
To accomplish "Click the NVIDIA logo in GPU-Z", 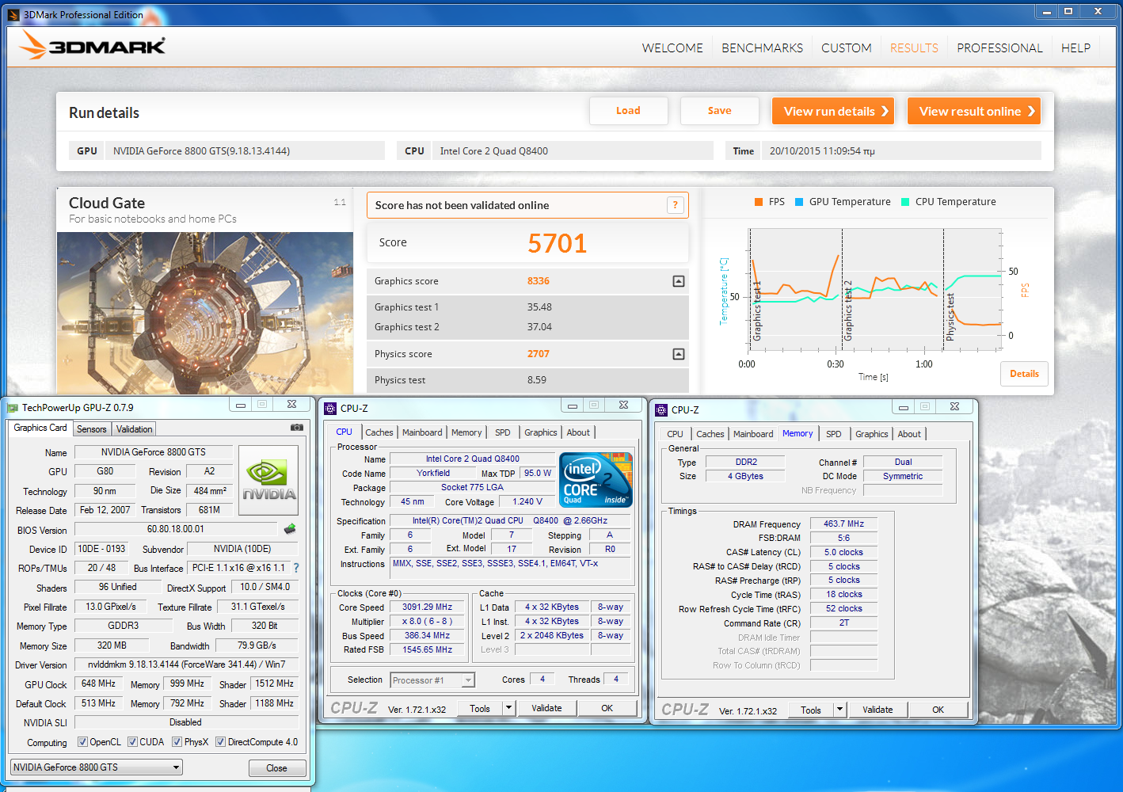I will (x=268, y=480).
